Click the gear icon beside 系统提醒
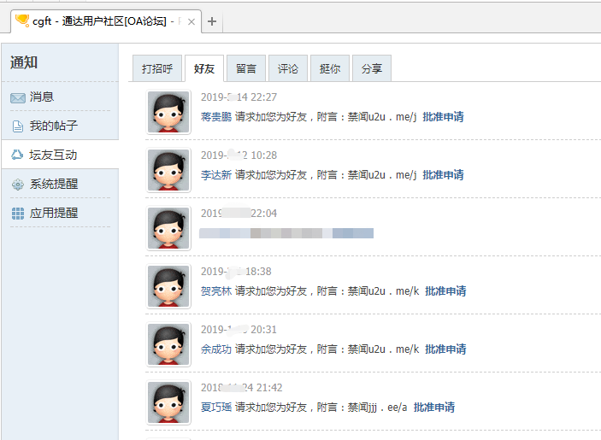601x440 pixels. click(18, 185)
